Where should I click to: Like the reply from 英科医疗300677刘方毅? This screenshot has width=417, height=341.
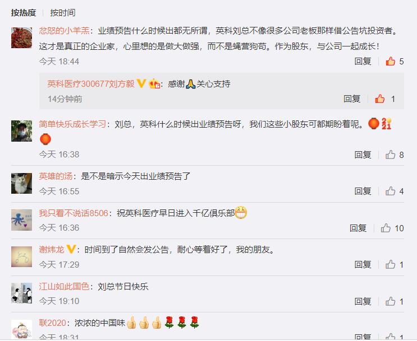(x=380, y=99)
